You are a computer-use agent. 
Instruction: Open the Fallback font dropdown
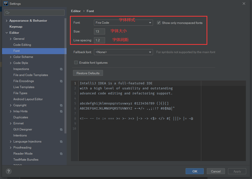(x=123, y=52)
